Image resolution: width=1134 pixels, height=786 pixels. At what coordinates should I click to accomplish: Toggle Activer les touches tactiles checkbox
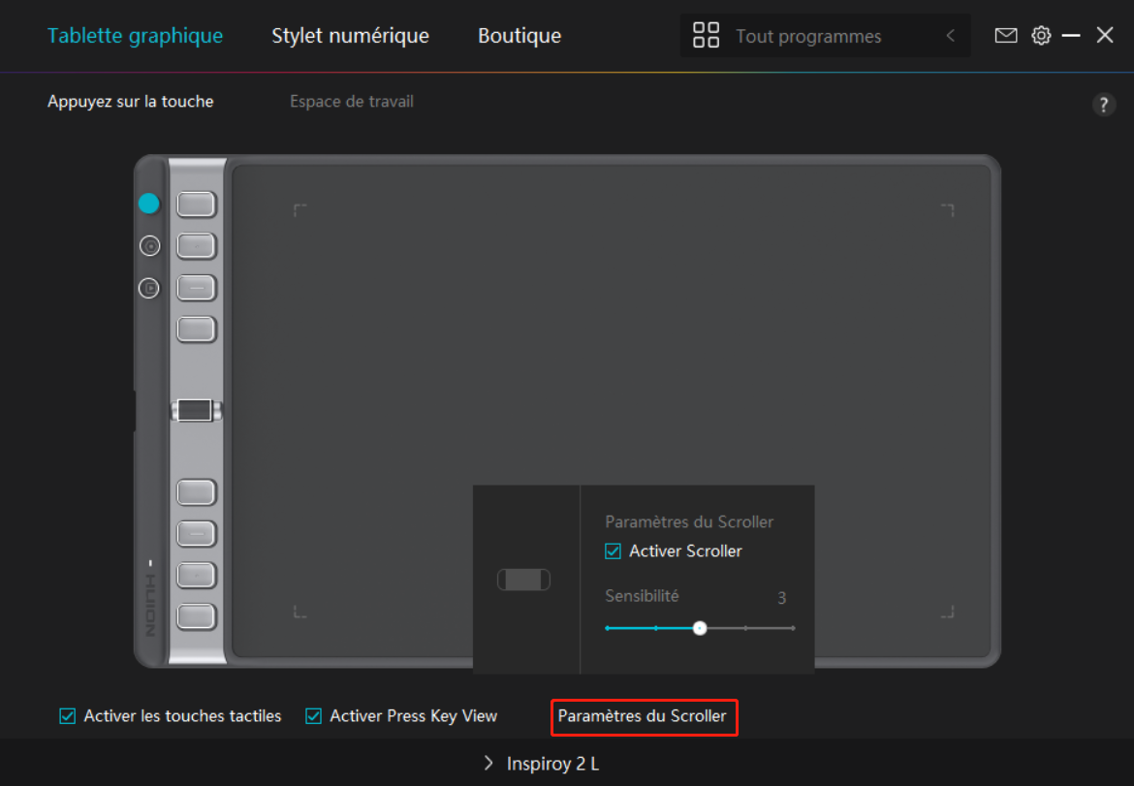(68, 716)
